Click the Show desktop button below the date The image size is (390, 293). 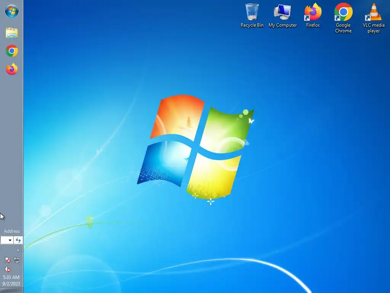(11, 290)
